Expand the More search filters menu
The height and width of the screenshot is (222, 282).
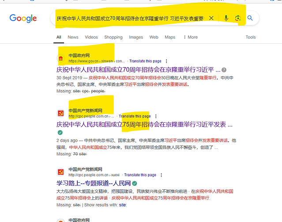click(x=191, y=37)
